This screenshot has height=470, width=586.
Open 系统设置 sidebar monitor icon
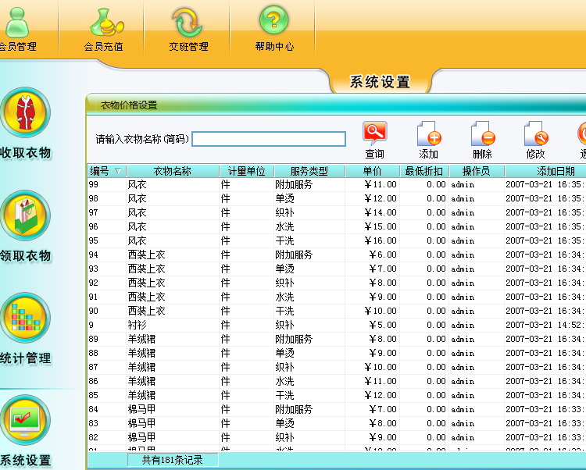(x=26, y=420)
